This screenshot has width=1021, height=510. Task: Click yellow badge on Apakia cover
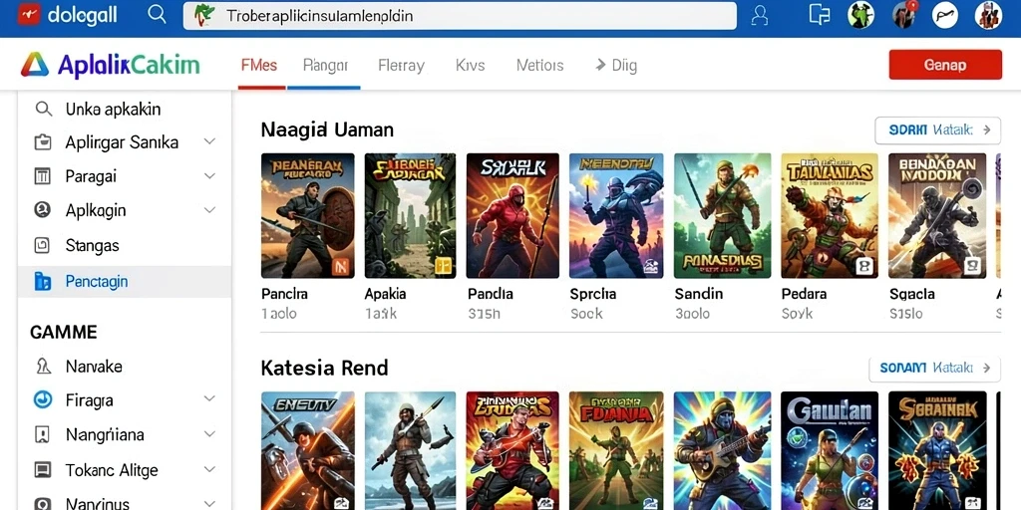[443, 265]
